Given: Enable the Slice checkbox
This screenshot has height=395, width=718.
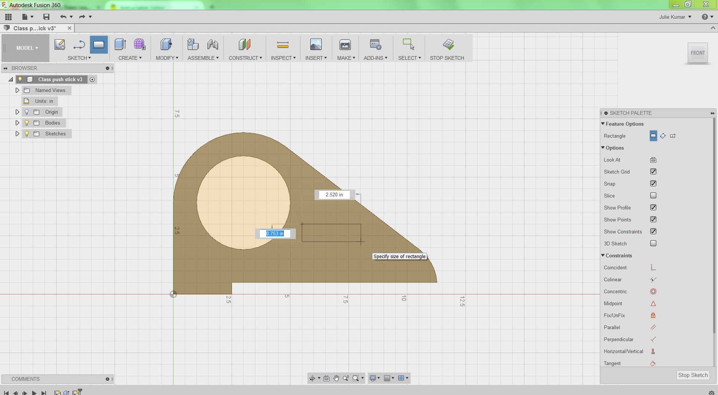Looking at the screenshot, I should pos(653,196).
